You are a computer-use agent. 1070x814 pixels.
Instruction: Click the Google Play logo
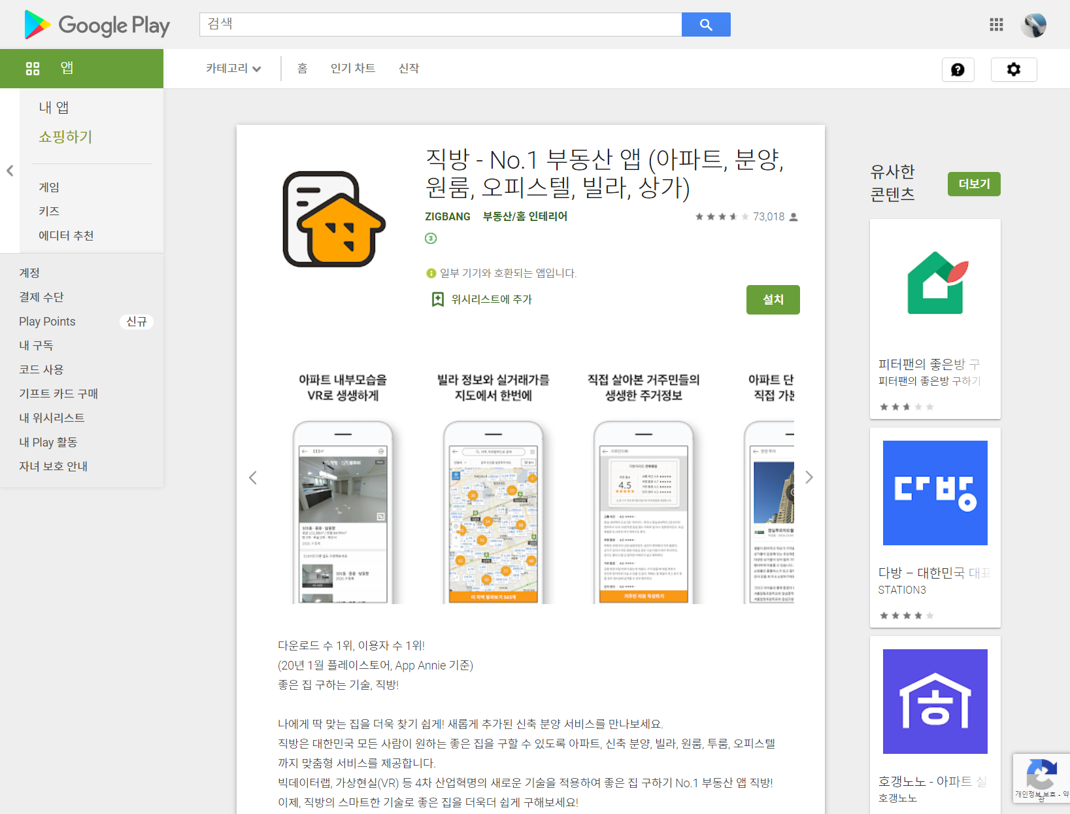coord(97,25)
